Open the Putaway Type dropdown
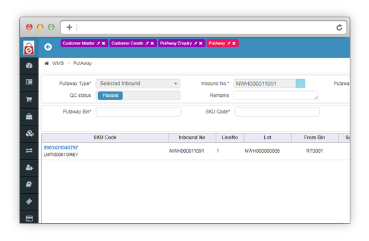The height and width of the screenshot is (241, 369). pos(138,84)
